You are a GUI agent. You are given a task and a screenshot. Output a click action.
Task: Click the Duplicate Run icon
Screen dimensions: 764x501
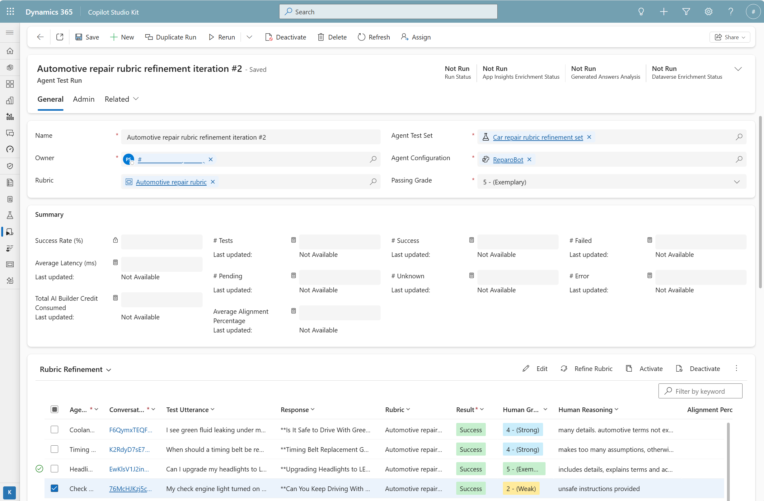click(149, 37)
